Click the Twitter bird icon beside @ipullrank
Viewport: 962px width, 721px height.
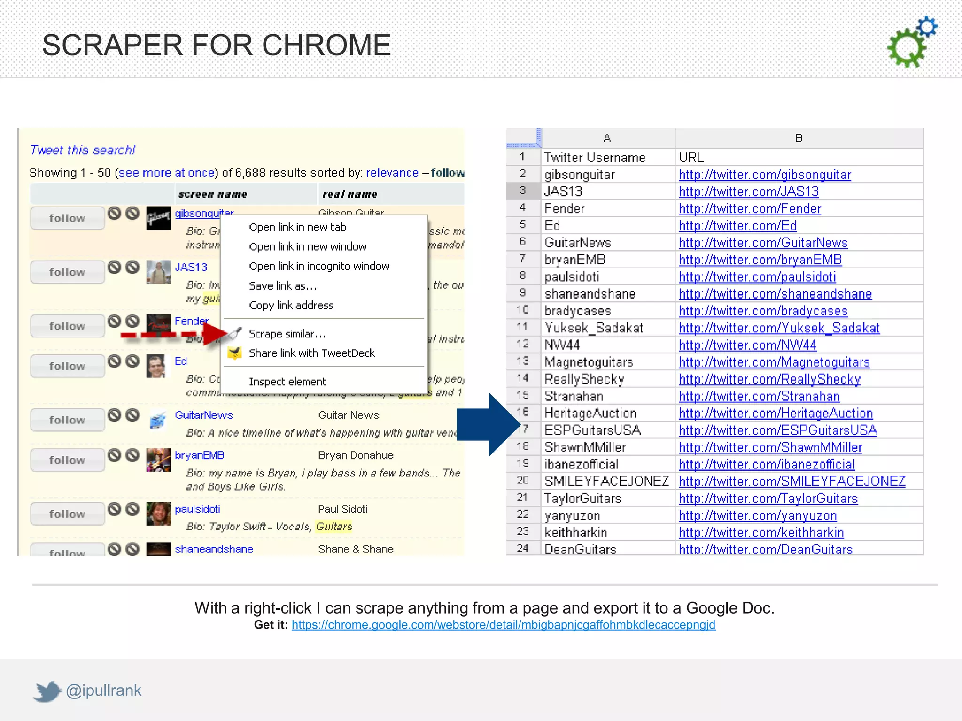47,691
